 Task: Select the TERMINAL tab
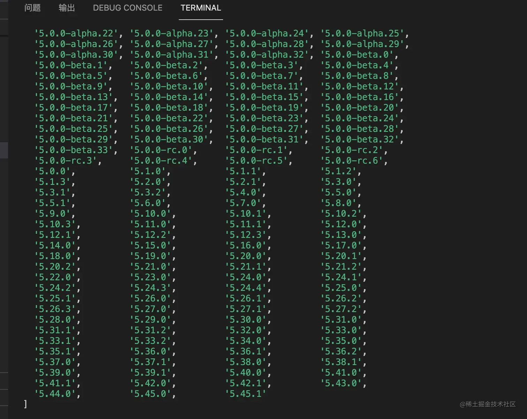click(201, 8)
